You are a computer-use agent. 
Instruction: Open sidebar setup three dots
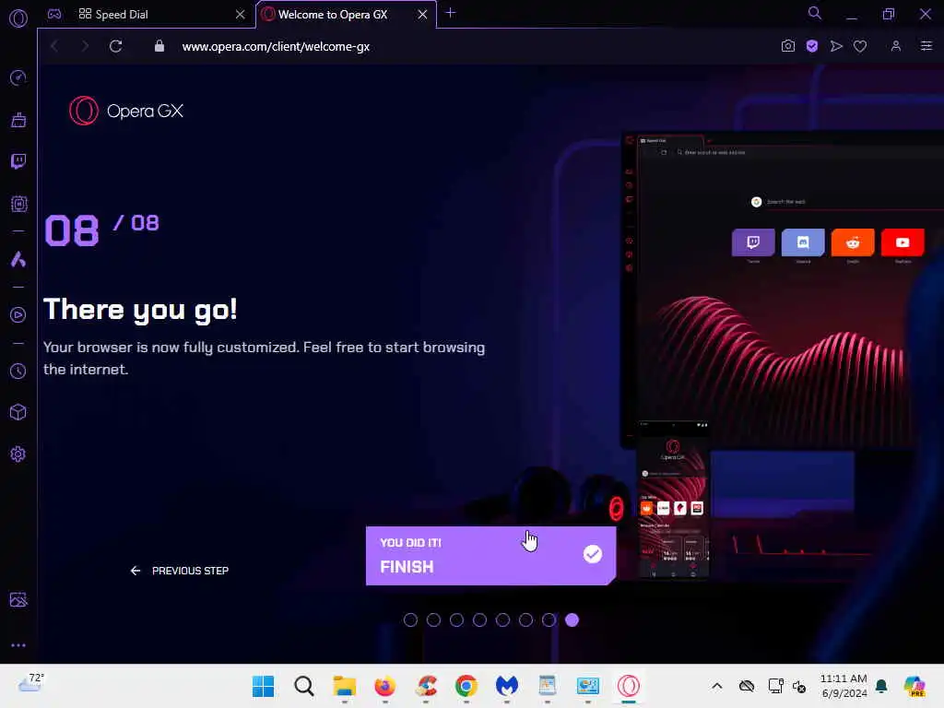tap(18, 644)
